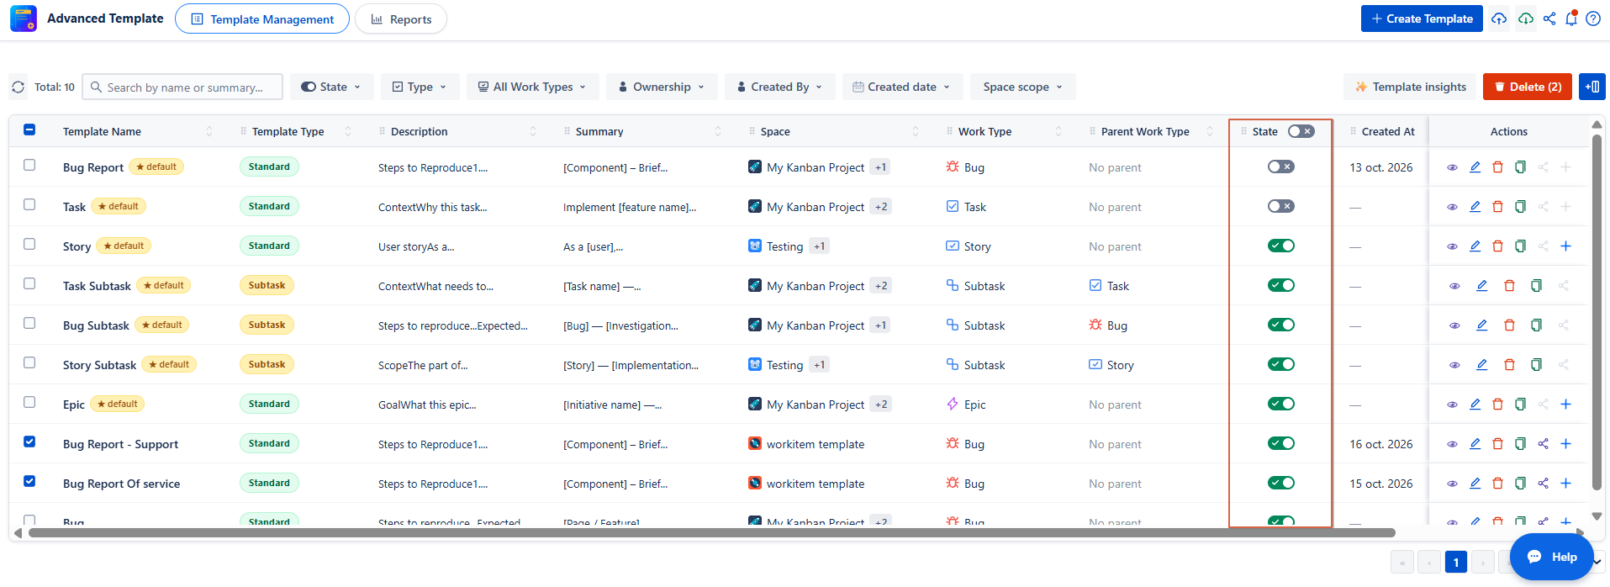Viewport: 1610px width, 587px height.
Task: Toggle the State column header switch
Action: [x=1301, y=131]
